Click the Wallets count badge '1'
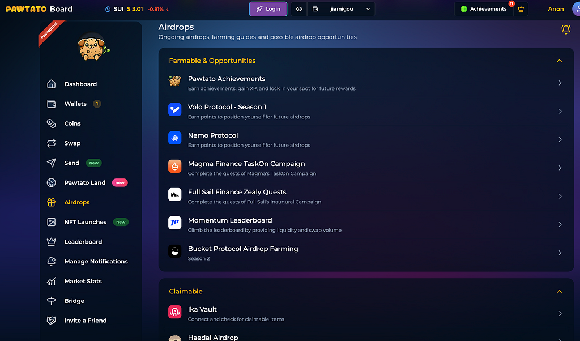 tap(97, 104)
